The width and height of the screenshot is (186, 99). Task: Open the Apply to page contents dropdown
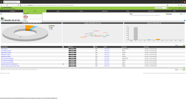(x=175, y=68)
